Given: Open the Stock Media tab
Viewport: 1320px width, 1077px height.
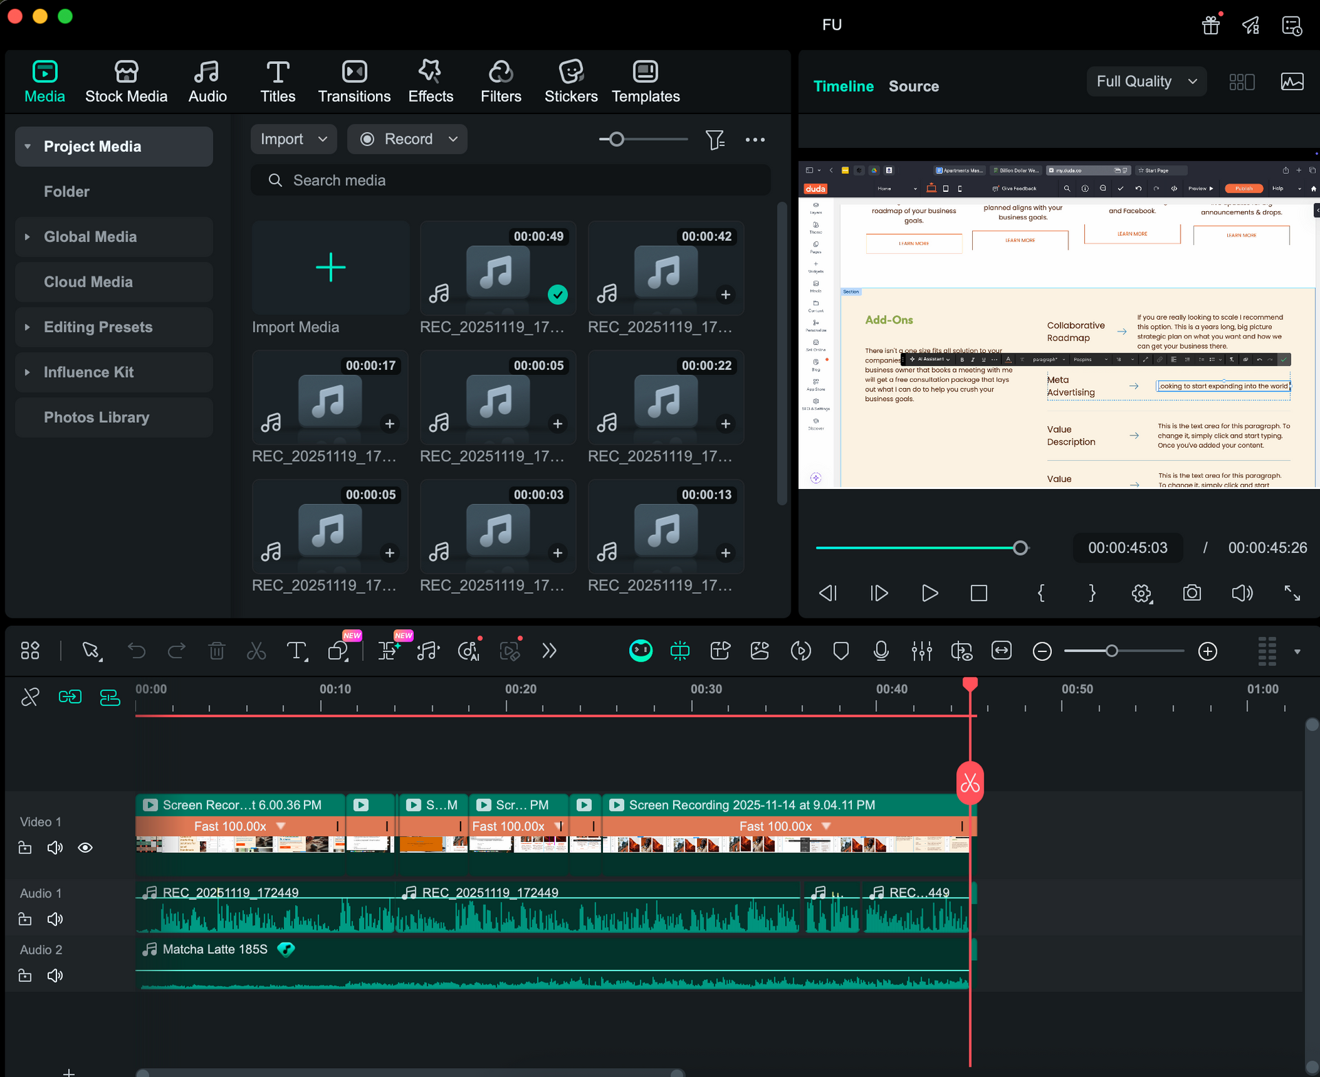Looking at the screenshot, I should tap(126, 80).
